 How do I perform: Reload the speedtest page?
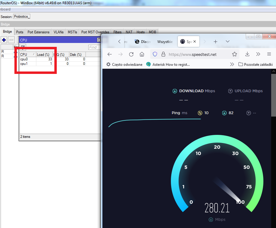coord(131,54)
